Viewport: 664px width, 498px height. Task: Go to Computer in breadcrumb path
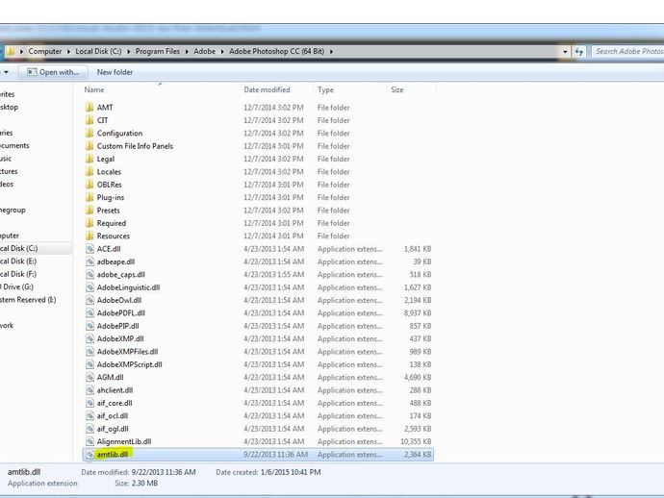point(45,51)
